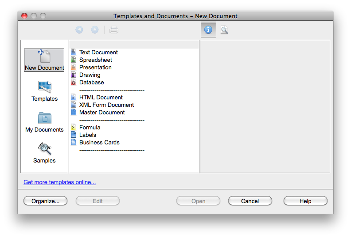Click the Print toolbar icon
This screenshot has width=351, height=238.
[x=114, y=30]
